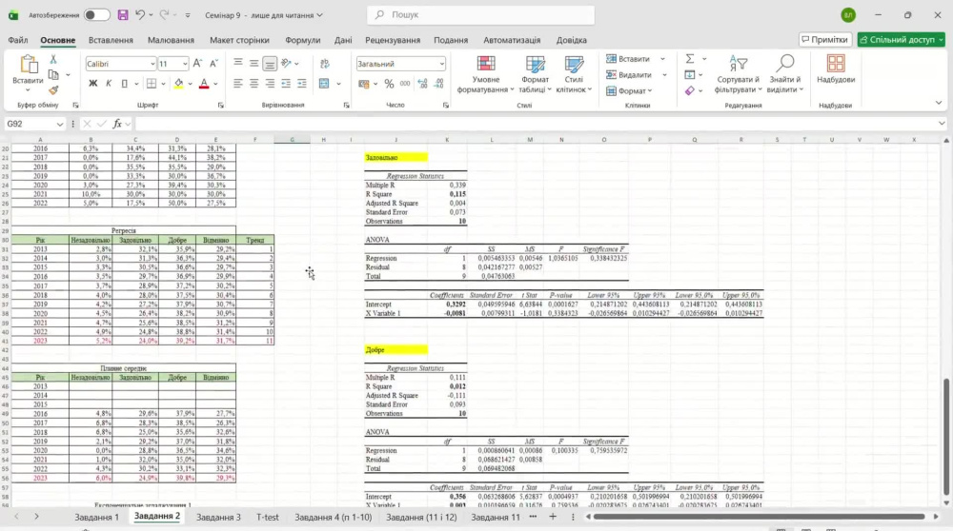Open Формат таблиці gallery
Screen dimensions: 953x531
pyautogui.click(x=535, y=74)
